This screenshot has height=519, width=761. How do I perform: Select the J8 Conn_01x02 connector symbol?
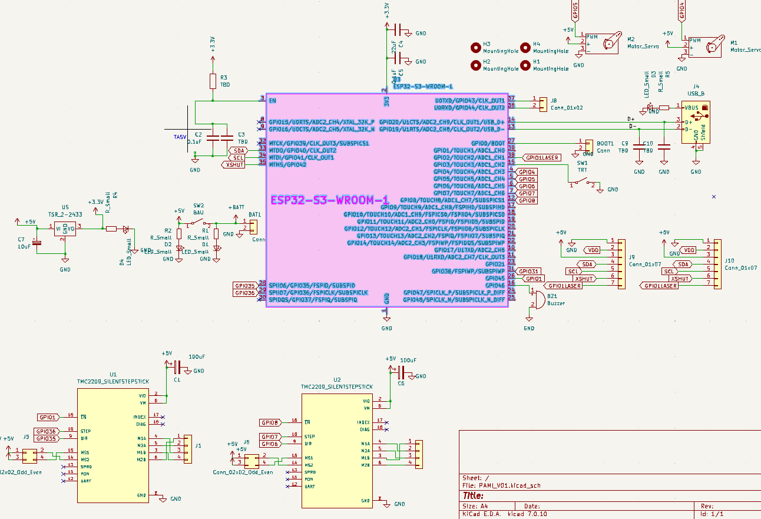(x=542, y=103)
